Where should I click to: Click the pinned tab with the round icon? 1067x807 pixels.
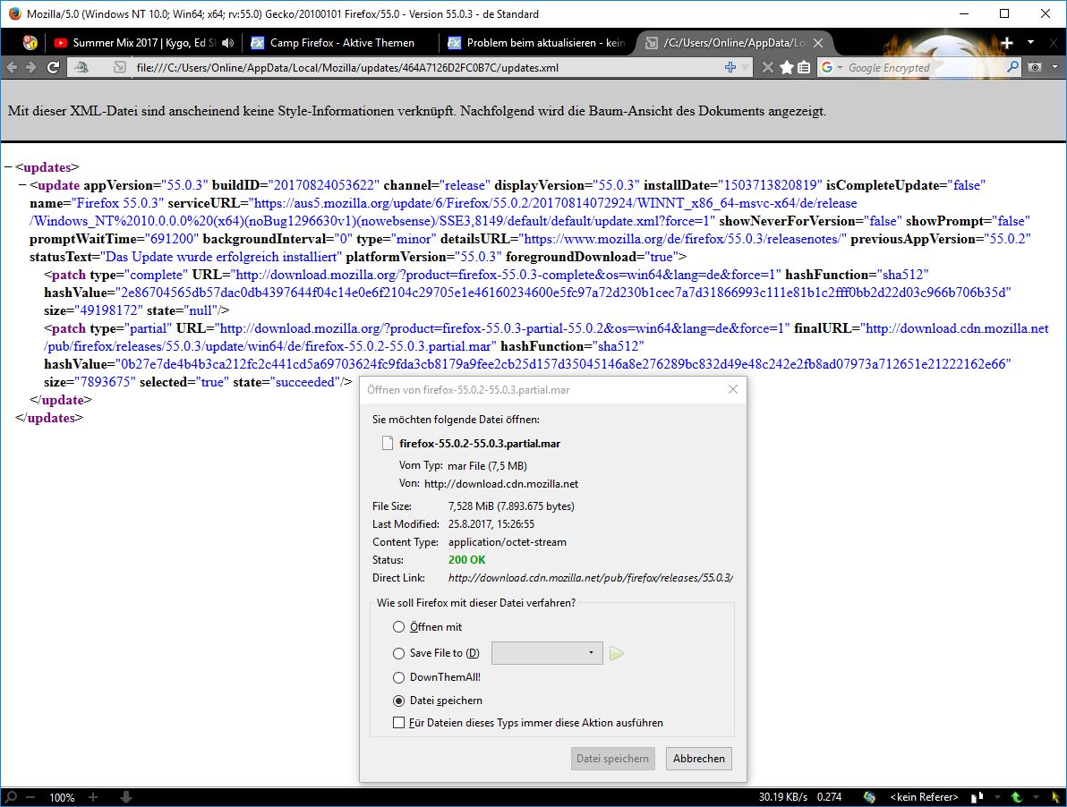click(30, 43)
